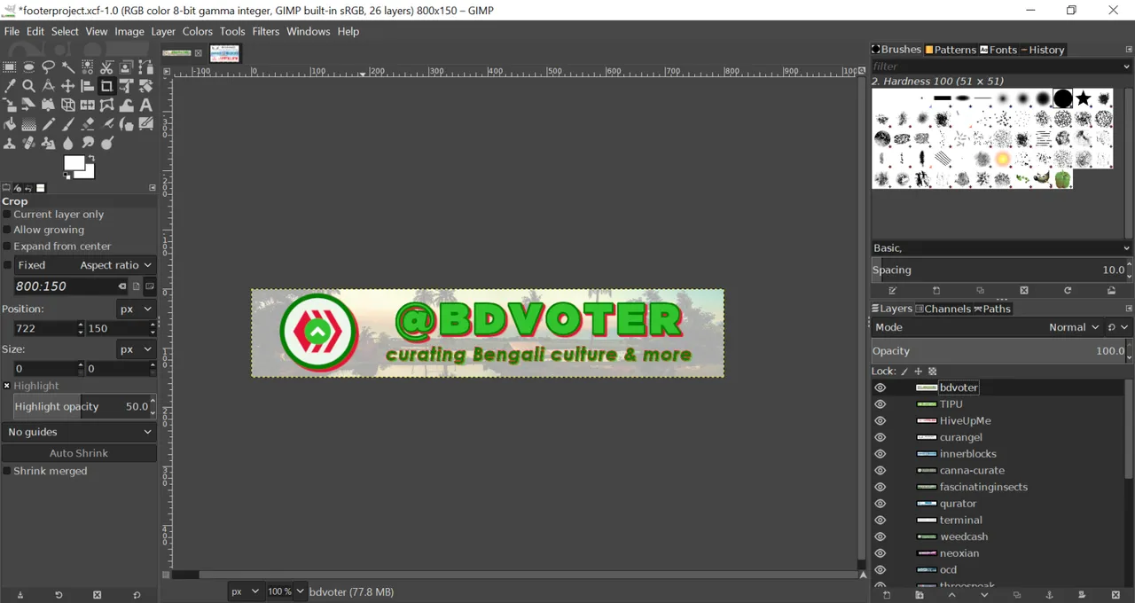Disable the Highlight checkbox
This screenshot has width=1135, height=603.
(x=7, y=386)
